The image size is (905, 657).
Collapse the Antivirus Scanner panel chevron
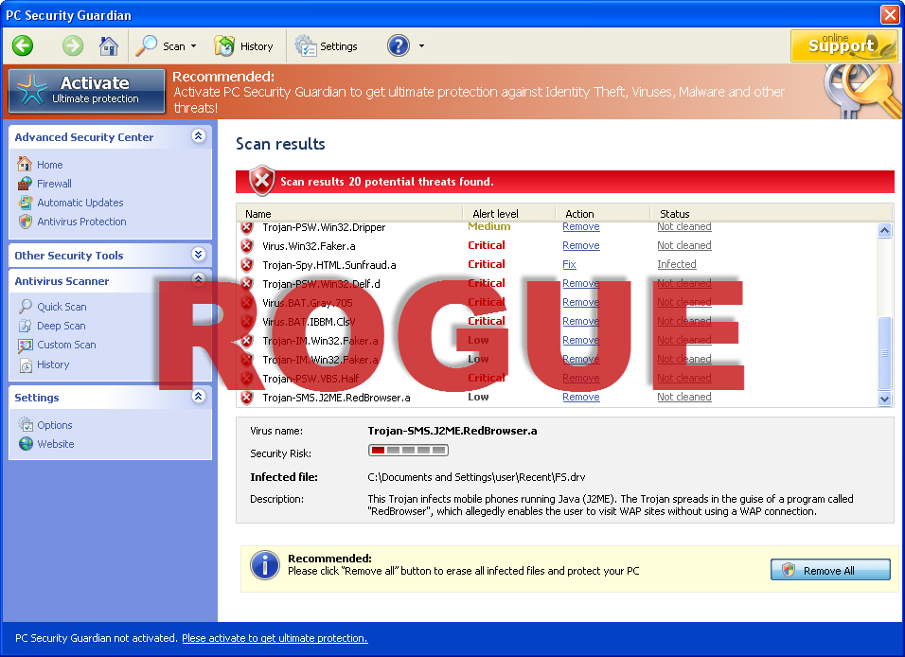(199, 279)
